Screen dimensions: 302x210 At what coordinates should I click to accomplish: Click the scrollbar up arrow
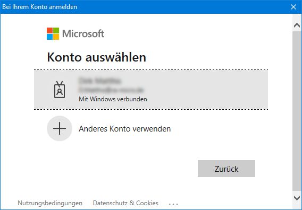click(x=297, y=25)
